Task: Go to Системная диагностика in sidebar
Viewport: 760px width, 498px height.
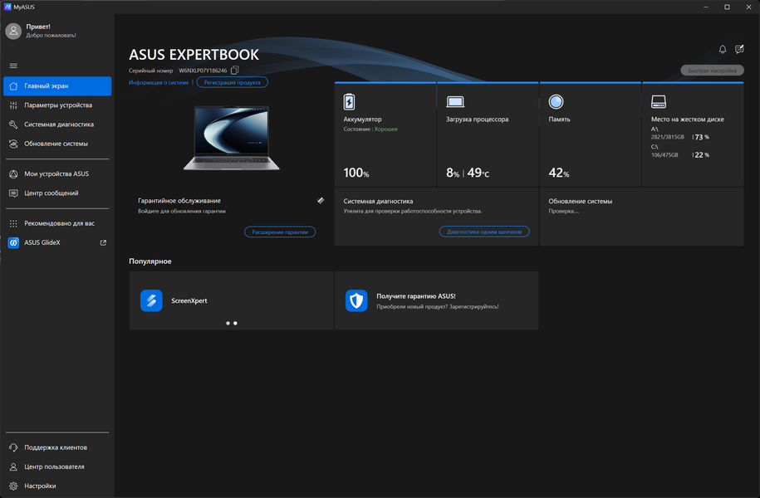Action: point(57,124)
